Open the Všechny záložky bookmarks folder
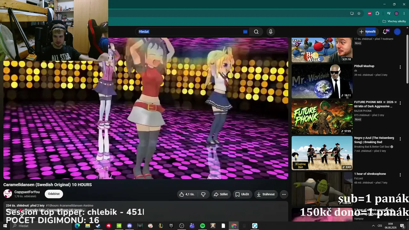Viewport: 409px width, 230px height. click(x=394, y=21)
